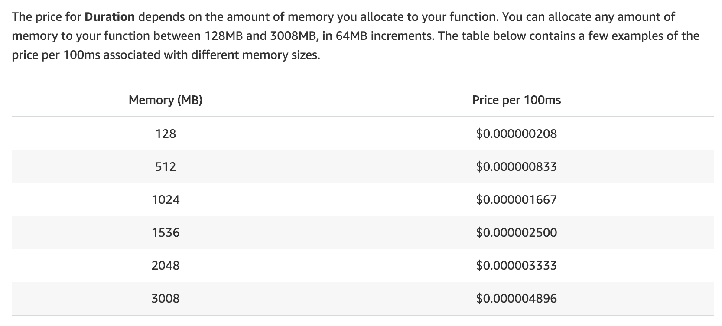Select the 128 memory cell
The width and height of the screenshot is (722, 326).
coord(166,134)
